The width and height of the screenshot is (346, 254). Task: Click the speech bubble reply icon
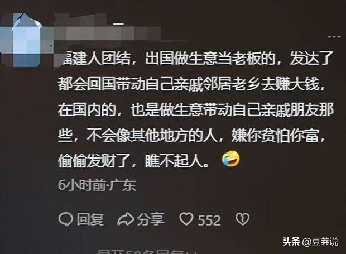point(66,219)
